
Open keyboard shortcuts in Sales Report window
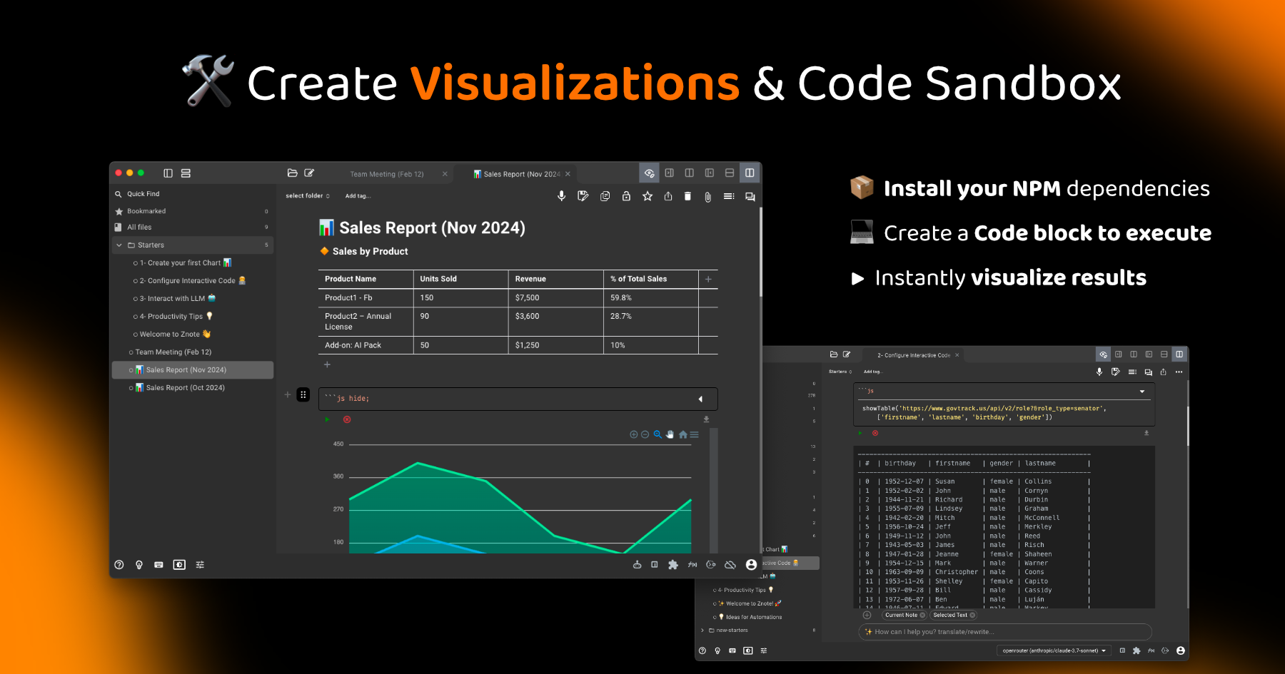(158, 565)
